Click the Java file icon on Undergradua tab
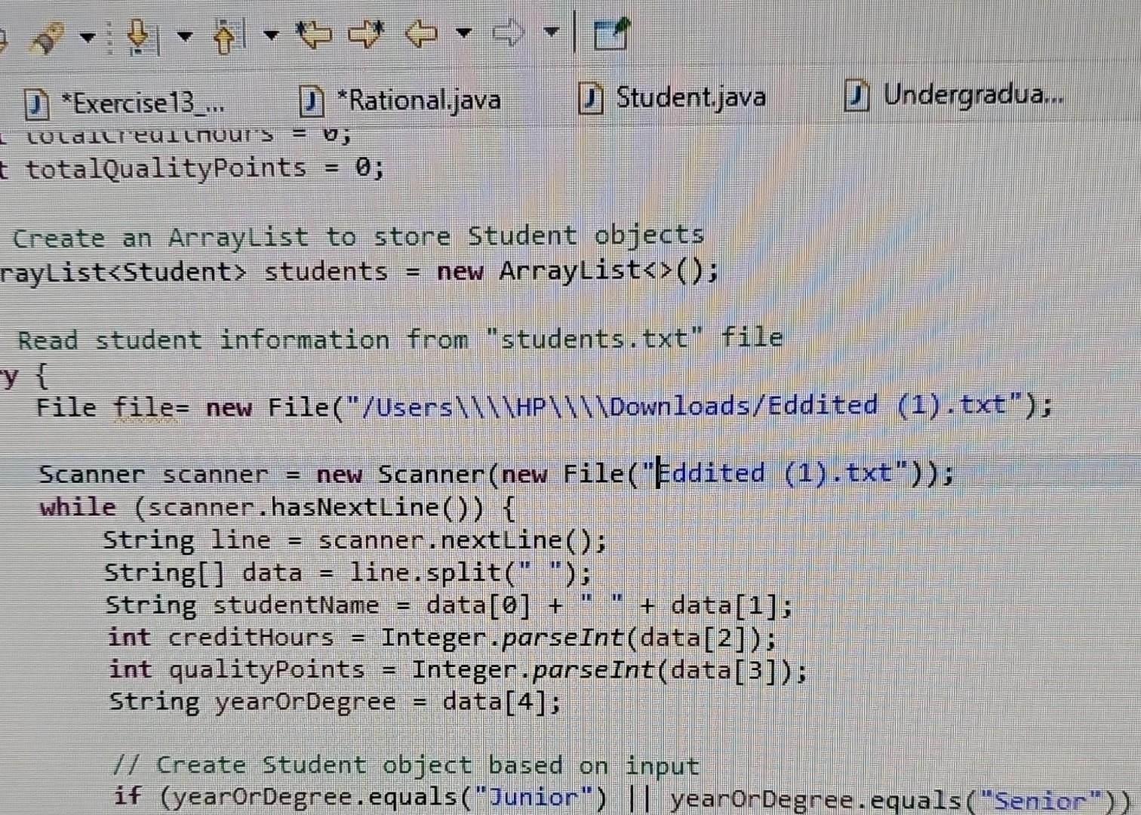This screenshot has width=1141, height=815. (857, 97)
